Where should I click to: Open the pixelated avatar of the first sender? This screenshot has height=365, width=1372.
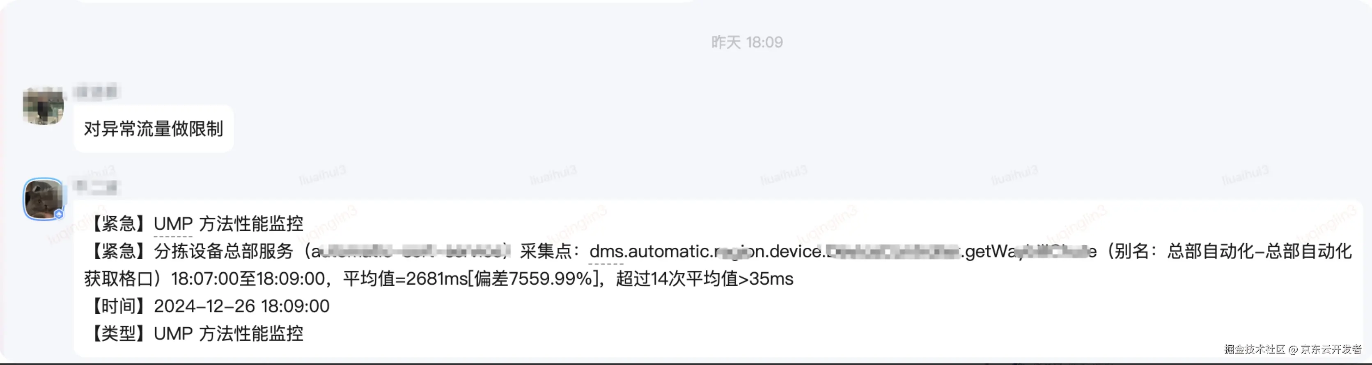[x=43, y=106]
